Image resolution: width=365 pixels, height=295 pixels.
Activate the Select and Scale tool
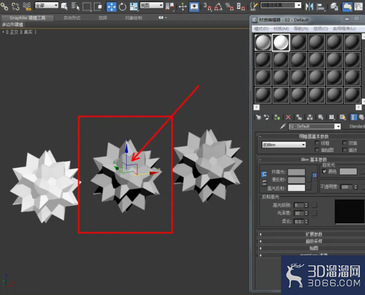(134, 7)
